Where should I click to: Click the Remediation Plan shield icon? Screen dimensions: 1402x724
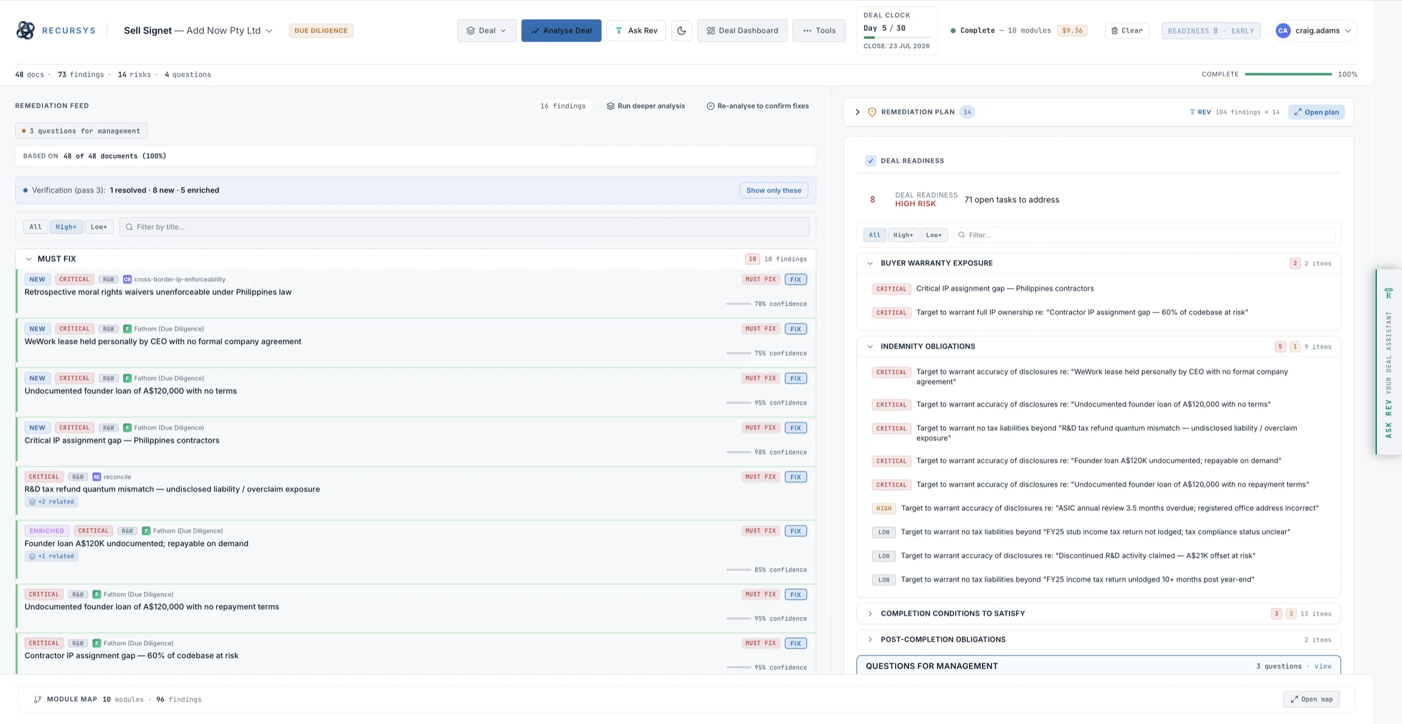tap(872, 112)
